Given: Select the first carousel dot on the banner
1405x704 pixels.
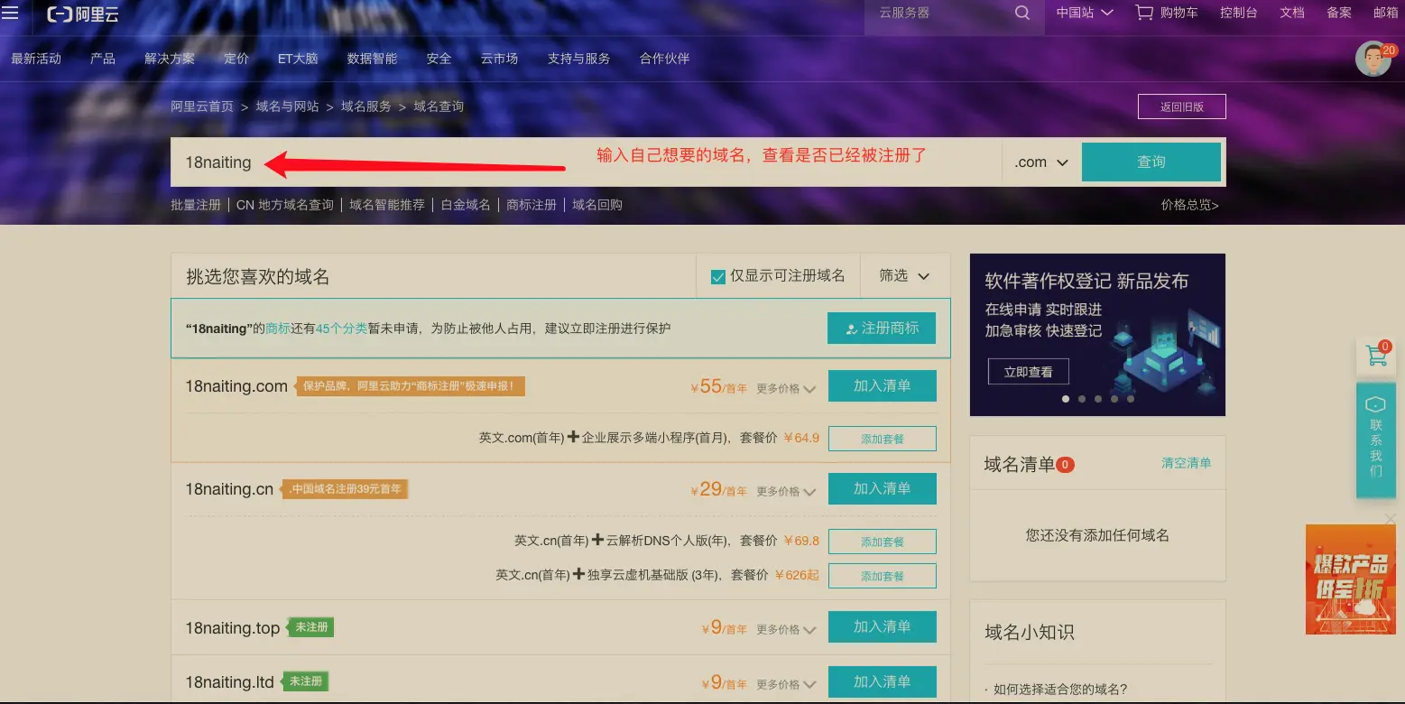Looking at the screenshot, I should click(x=1066, y=398).
